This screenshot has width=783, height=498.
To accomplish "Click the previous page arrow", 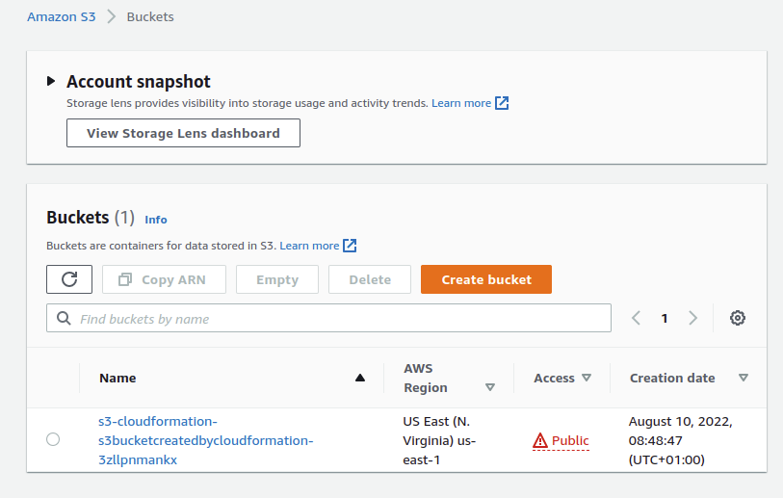I will pyautogui.click(x=636, y=318).
